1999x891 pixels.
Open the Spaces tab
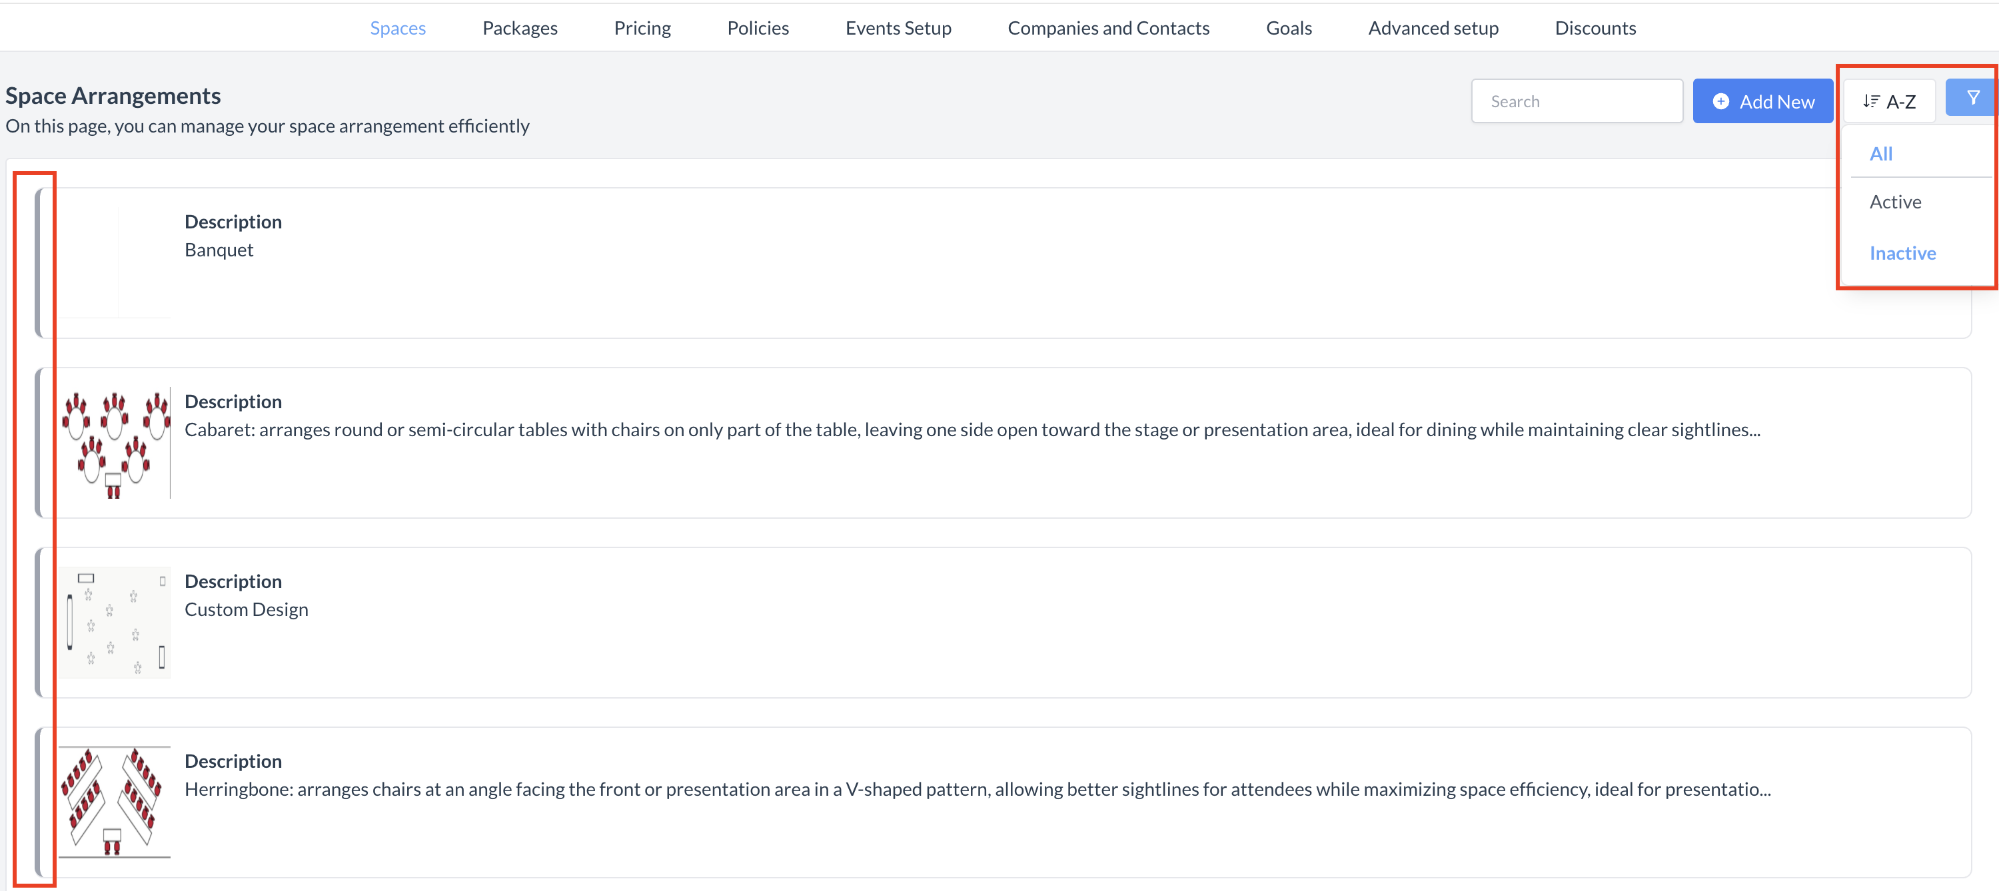click(397, 28)
